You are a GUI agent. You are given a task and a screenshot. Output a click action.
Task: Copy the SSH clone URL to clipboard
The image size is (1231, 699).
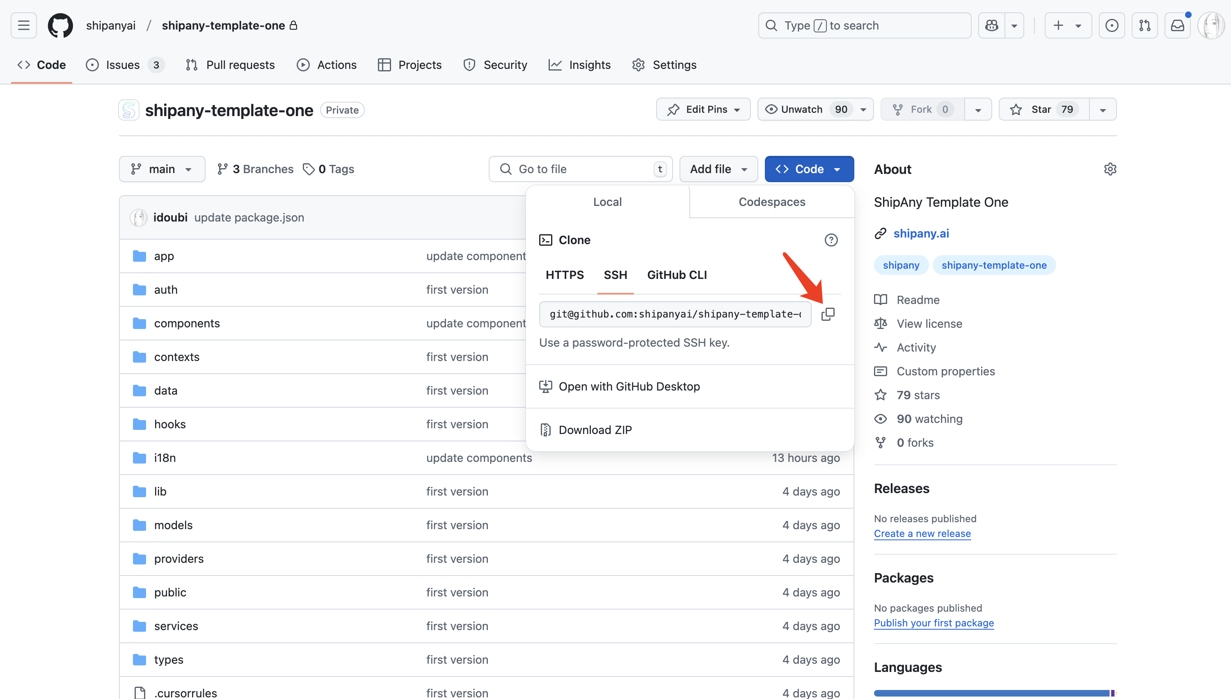tap(828, 314)
